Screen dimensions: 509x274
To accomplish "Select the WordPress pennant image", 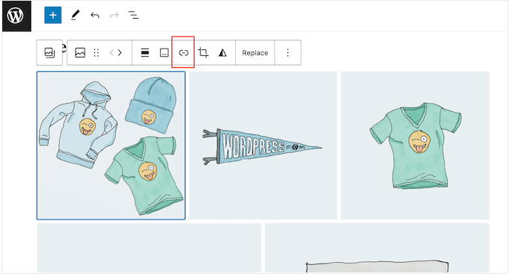I will point(263,146).
